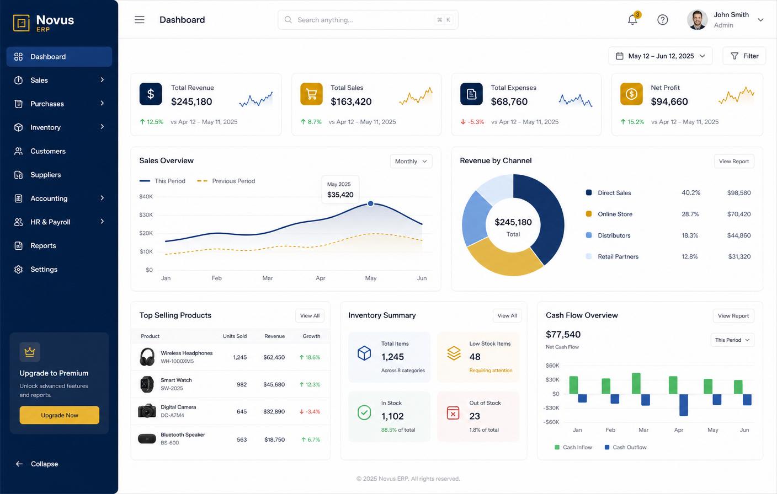Click the $77,540 net cash flow value
Viewport: 777px width, 494px height.
tap(563, 335)
